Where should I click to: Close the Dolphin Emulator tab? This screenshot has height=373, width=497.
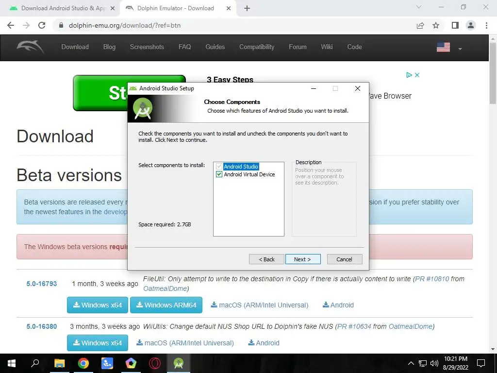(x=229, y=8)
